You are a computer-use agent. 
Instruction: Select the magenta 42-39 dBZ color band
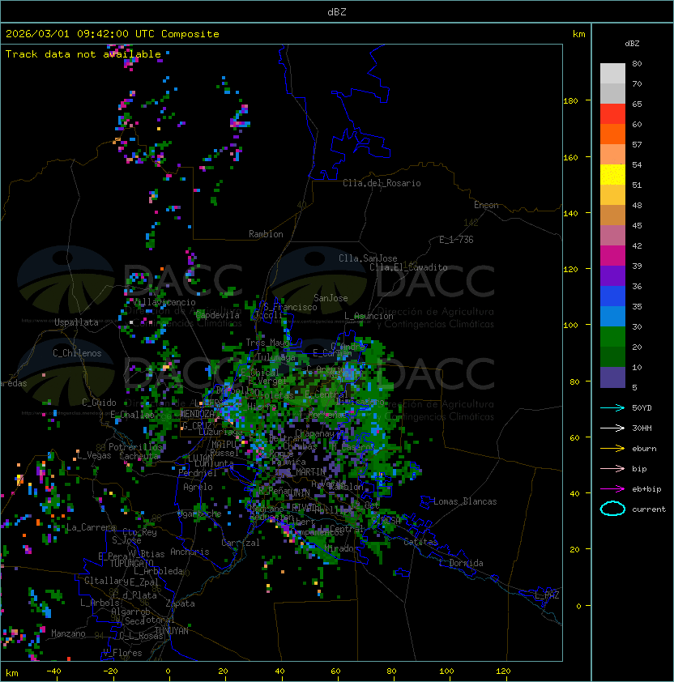pos(612,256)
